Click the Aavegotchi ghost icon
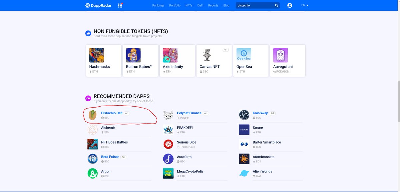Viewport: 400px width, 192px height. click(x=281, y=55)
